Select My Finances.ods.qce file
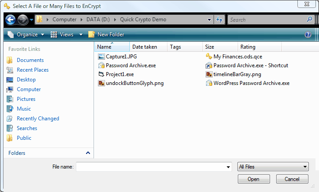 coord(234,57)
